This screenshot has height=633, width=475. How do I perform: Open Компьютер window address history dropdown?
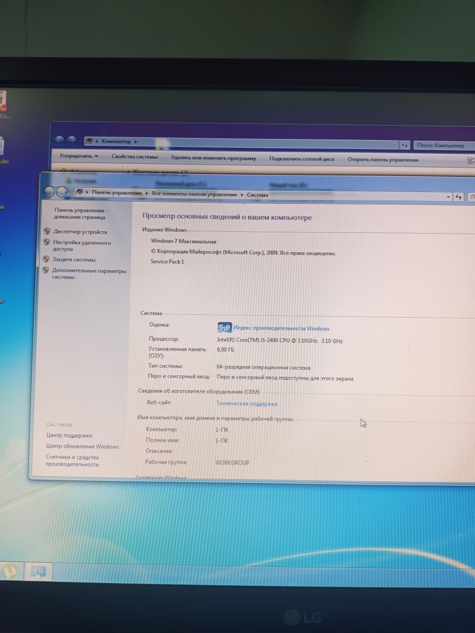395,145
